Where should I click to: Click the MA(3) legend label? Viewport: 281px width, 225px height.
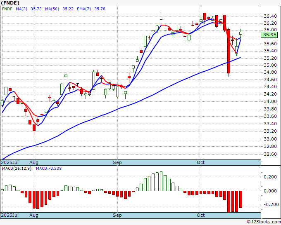[21, 9]
